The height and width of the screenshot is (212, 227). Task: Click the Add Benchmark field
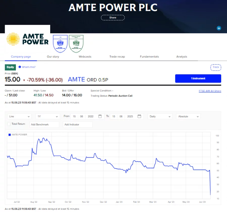click(x=44, y=124)
